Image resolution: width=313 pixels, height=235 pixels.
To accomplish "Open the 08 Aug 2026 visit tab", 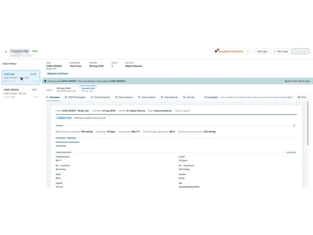I will click(x=66, y=90).
